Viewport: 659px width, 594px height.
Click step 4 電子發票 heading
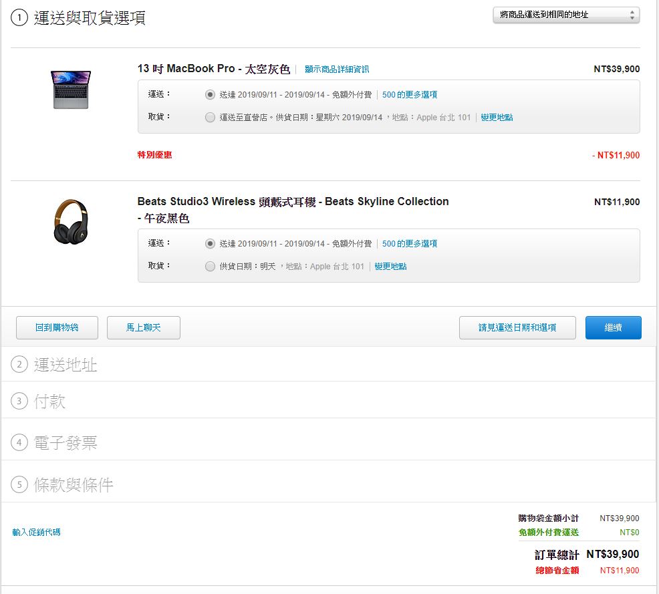coord(65,443)
